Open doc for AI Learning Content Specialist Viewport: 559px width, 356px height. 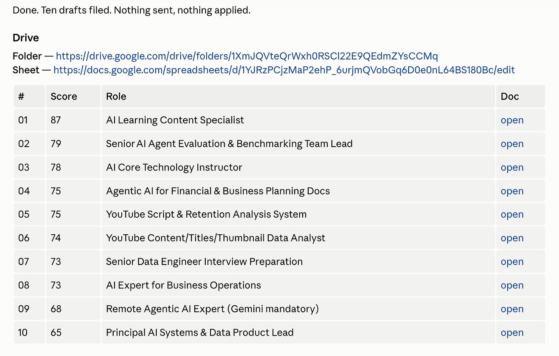click(x=512, y=120)
